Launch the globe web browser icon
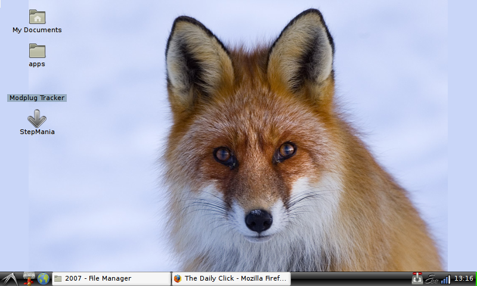The image size is (477, 286). (44, 279)
